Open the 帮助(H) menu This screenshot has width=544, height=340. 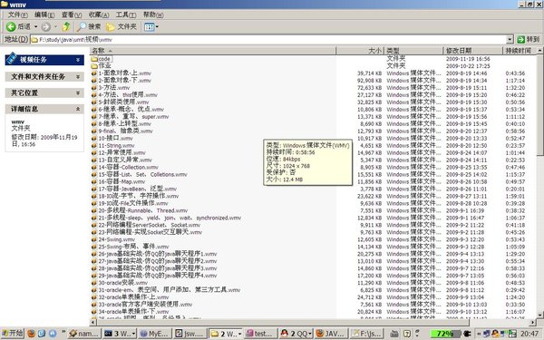(153, 15)
